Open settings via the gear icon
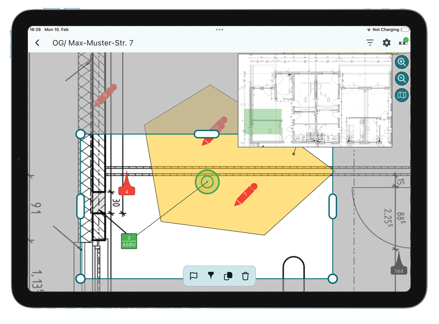 pyautogui.click(x=387, y=43)
